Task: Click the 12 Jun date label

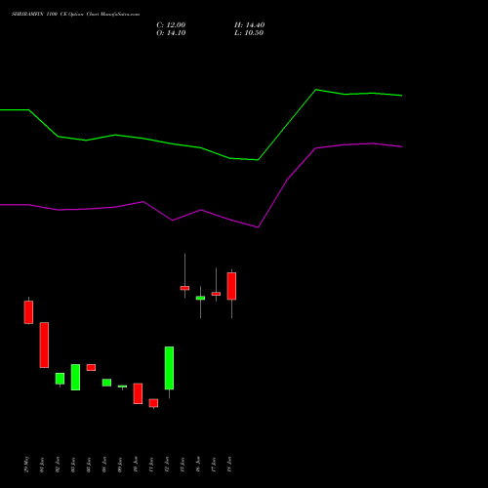Action: (x=167, y=465)
